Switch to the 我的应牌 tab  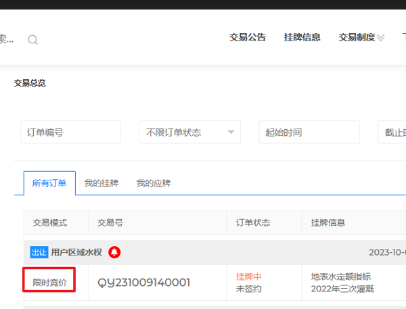[x=154, y=183]
